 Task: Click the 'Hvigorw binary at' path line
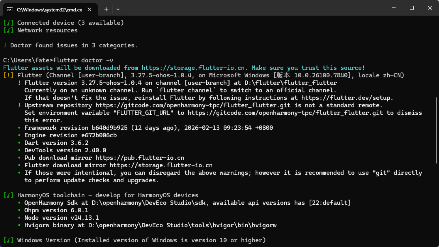pos(150,225)
